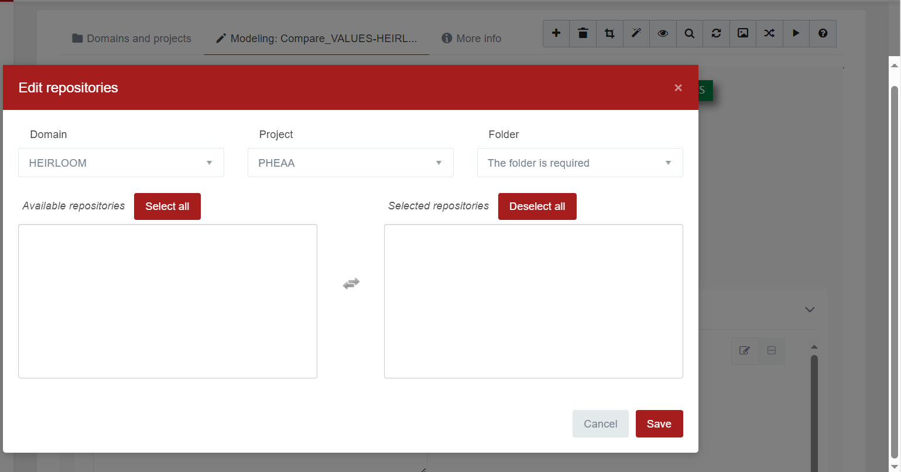This screenshot has height=472, width=901.
Task: Run the model with the play icon
Action: tap(796, 33)
